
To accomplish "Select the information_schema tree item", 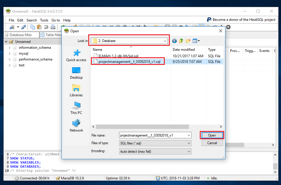I will point(35,48).
